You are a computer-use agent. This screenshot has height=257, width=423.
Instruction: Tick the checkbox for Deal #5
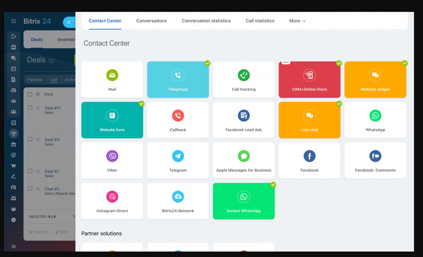30,188
